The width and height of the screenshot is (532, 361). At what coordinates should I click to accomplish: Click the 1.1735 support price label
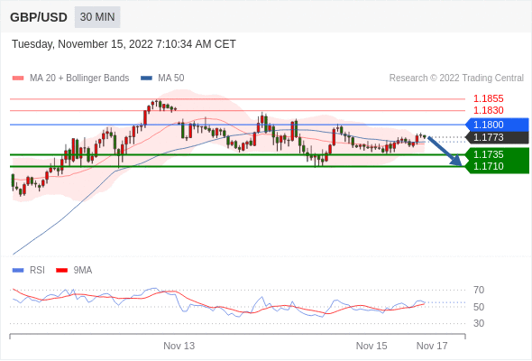(x=489, y=154)
